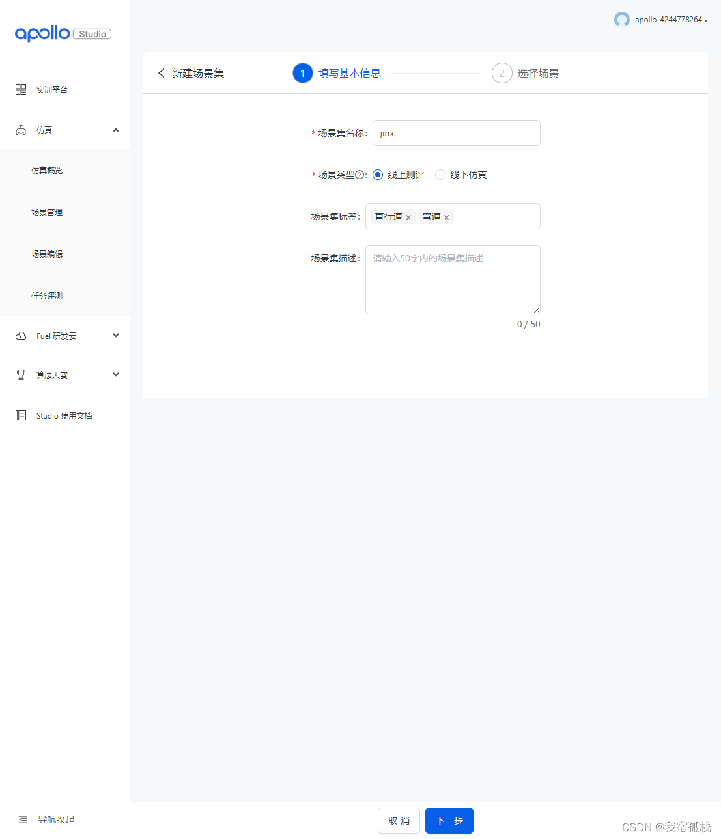The image size is (721, 839).
Task: Click the 仿真 vehicle icon in sidebar
Action: (x=20, y=129)
